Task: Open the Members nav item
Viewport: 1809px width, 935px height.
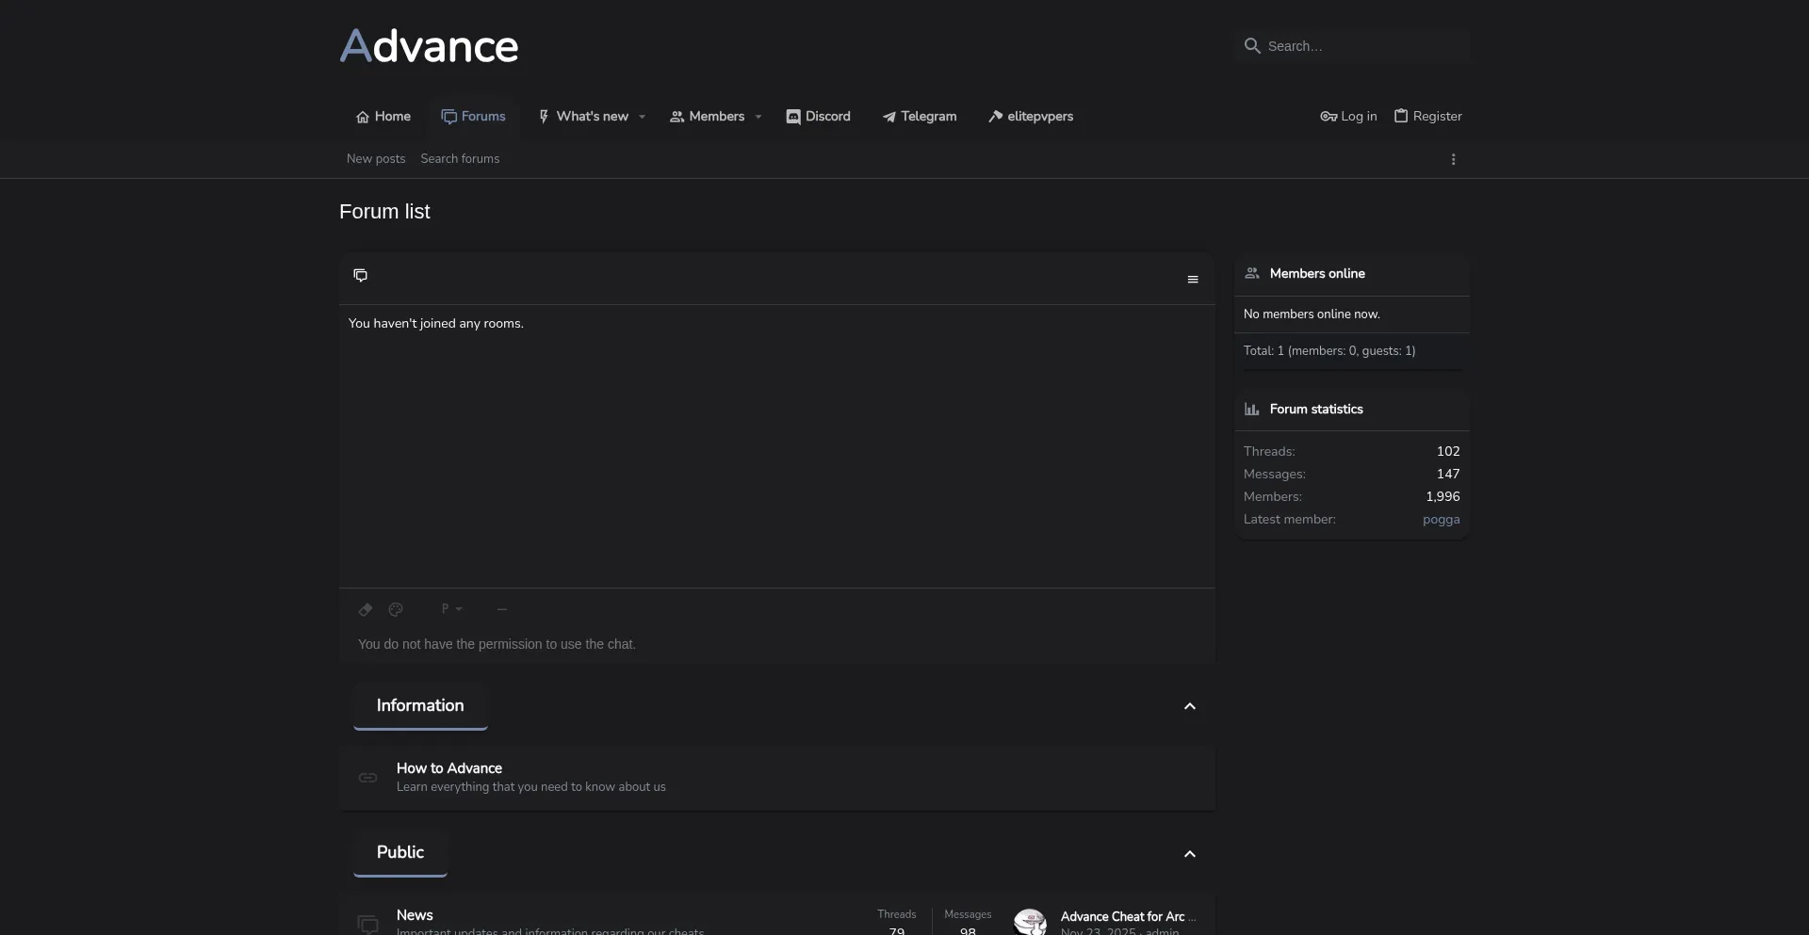Action: 708,117
